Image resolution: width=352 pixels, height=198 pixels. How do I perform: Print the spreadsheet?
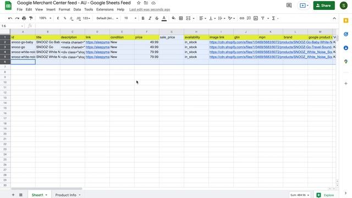click(24, 18)
